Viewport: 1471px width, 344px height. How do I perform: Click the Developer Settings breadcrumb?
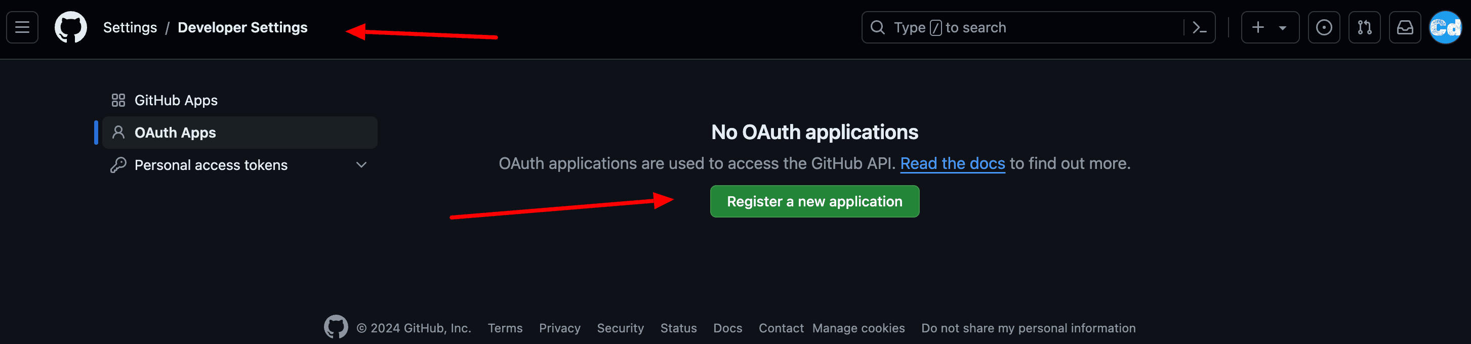point(242,27)
